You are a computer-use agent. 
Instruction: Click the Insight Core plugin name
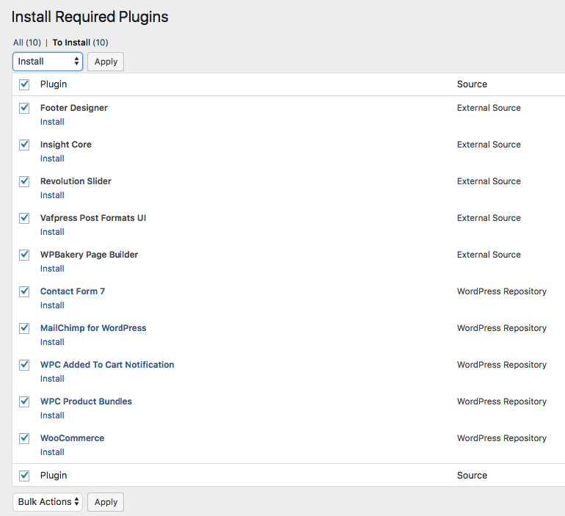pos(66,145)
